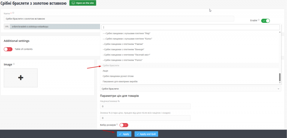Click the plus icon to upload an image

[x=21, y=78]
